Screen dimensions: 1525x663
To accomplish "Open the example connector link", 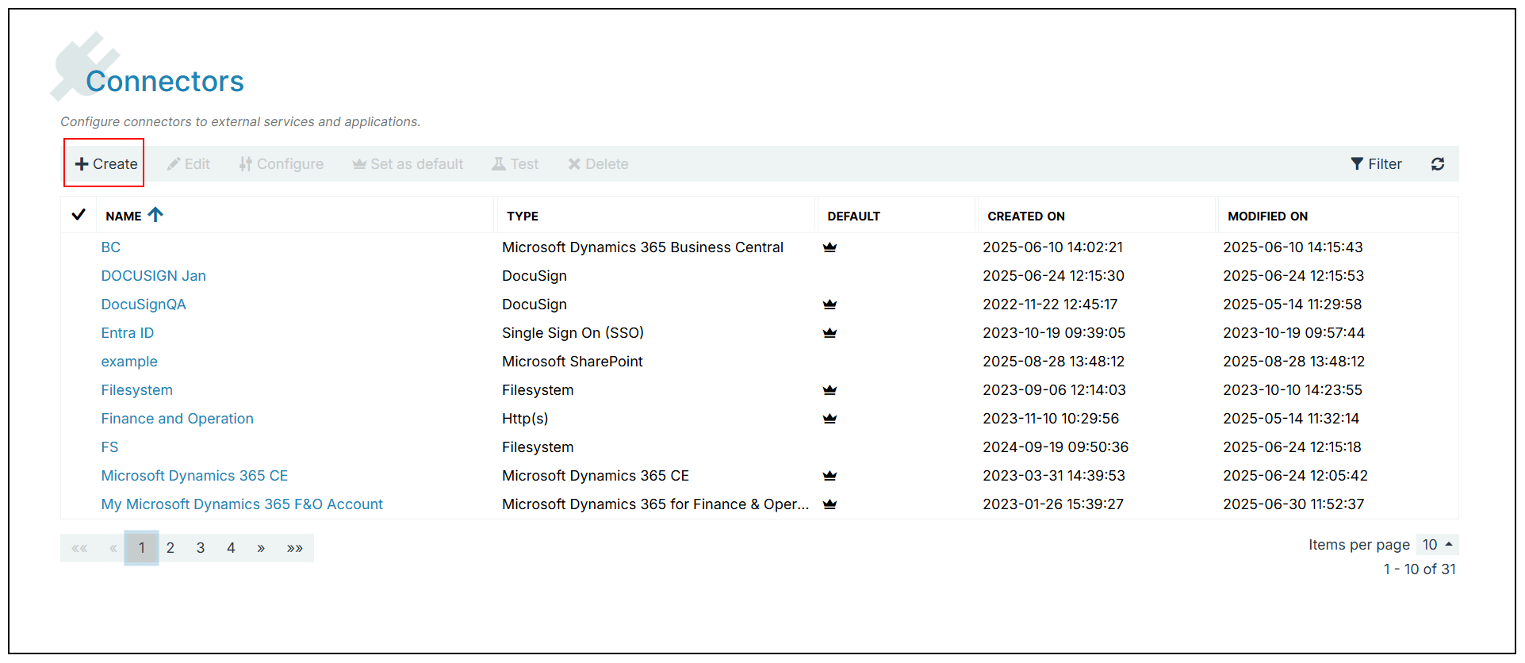I will [129, 362].
